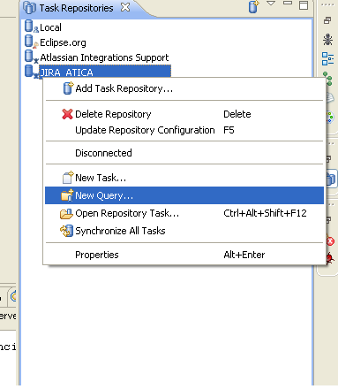Minimize the Task Repositories view
Viewport: 338px width, 389px height.
click(287, 3)
